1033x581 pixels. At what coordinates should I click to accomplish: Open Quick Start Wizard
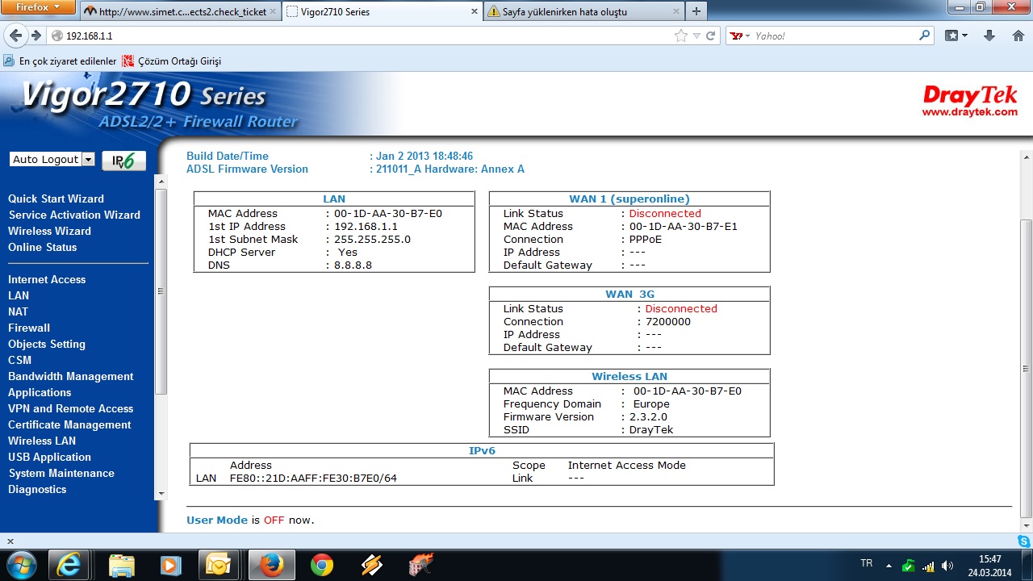[x=56, y=199]
